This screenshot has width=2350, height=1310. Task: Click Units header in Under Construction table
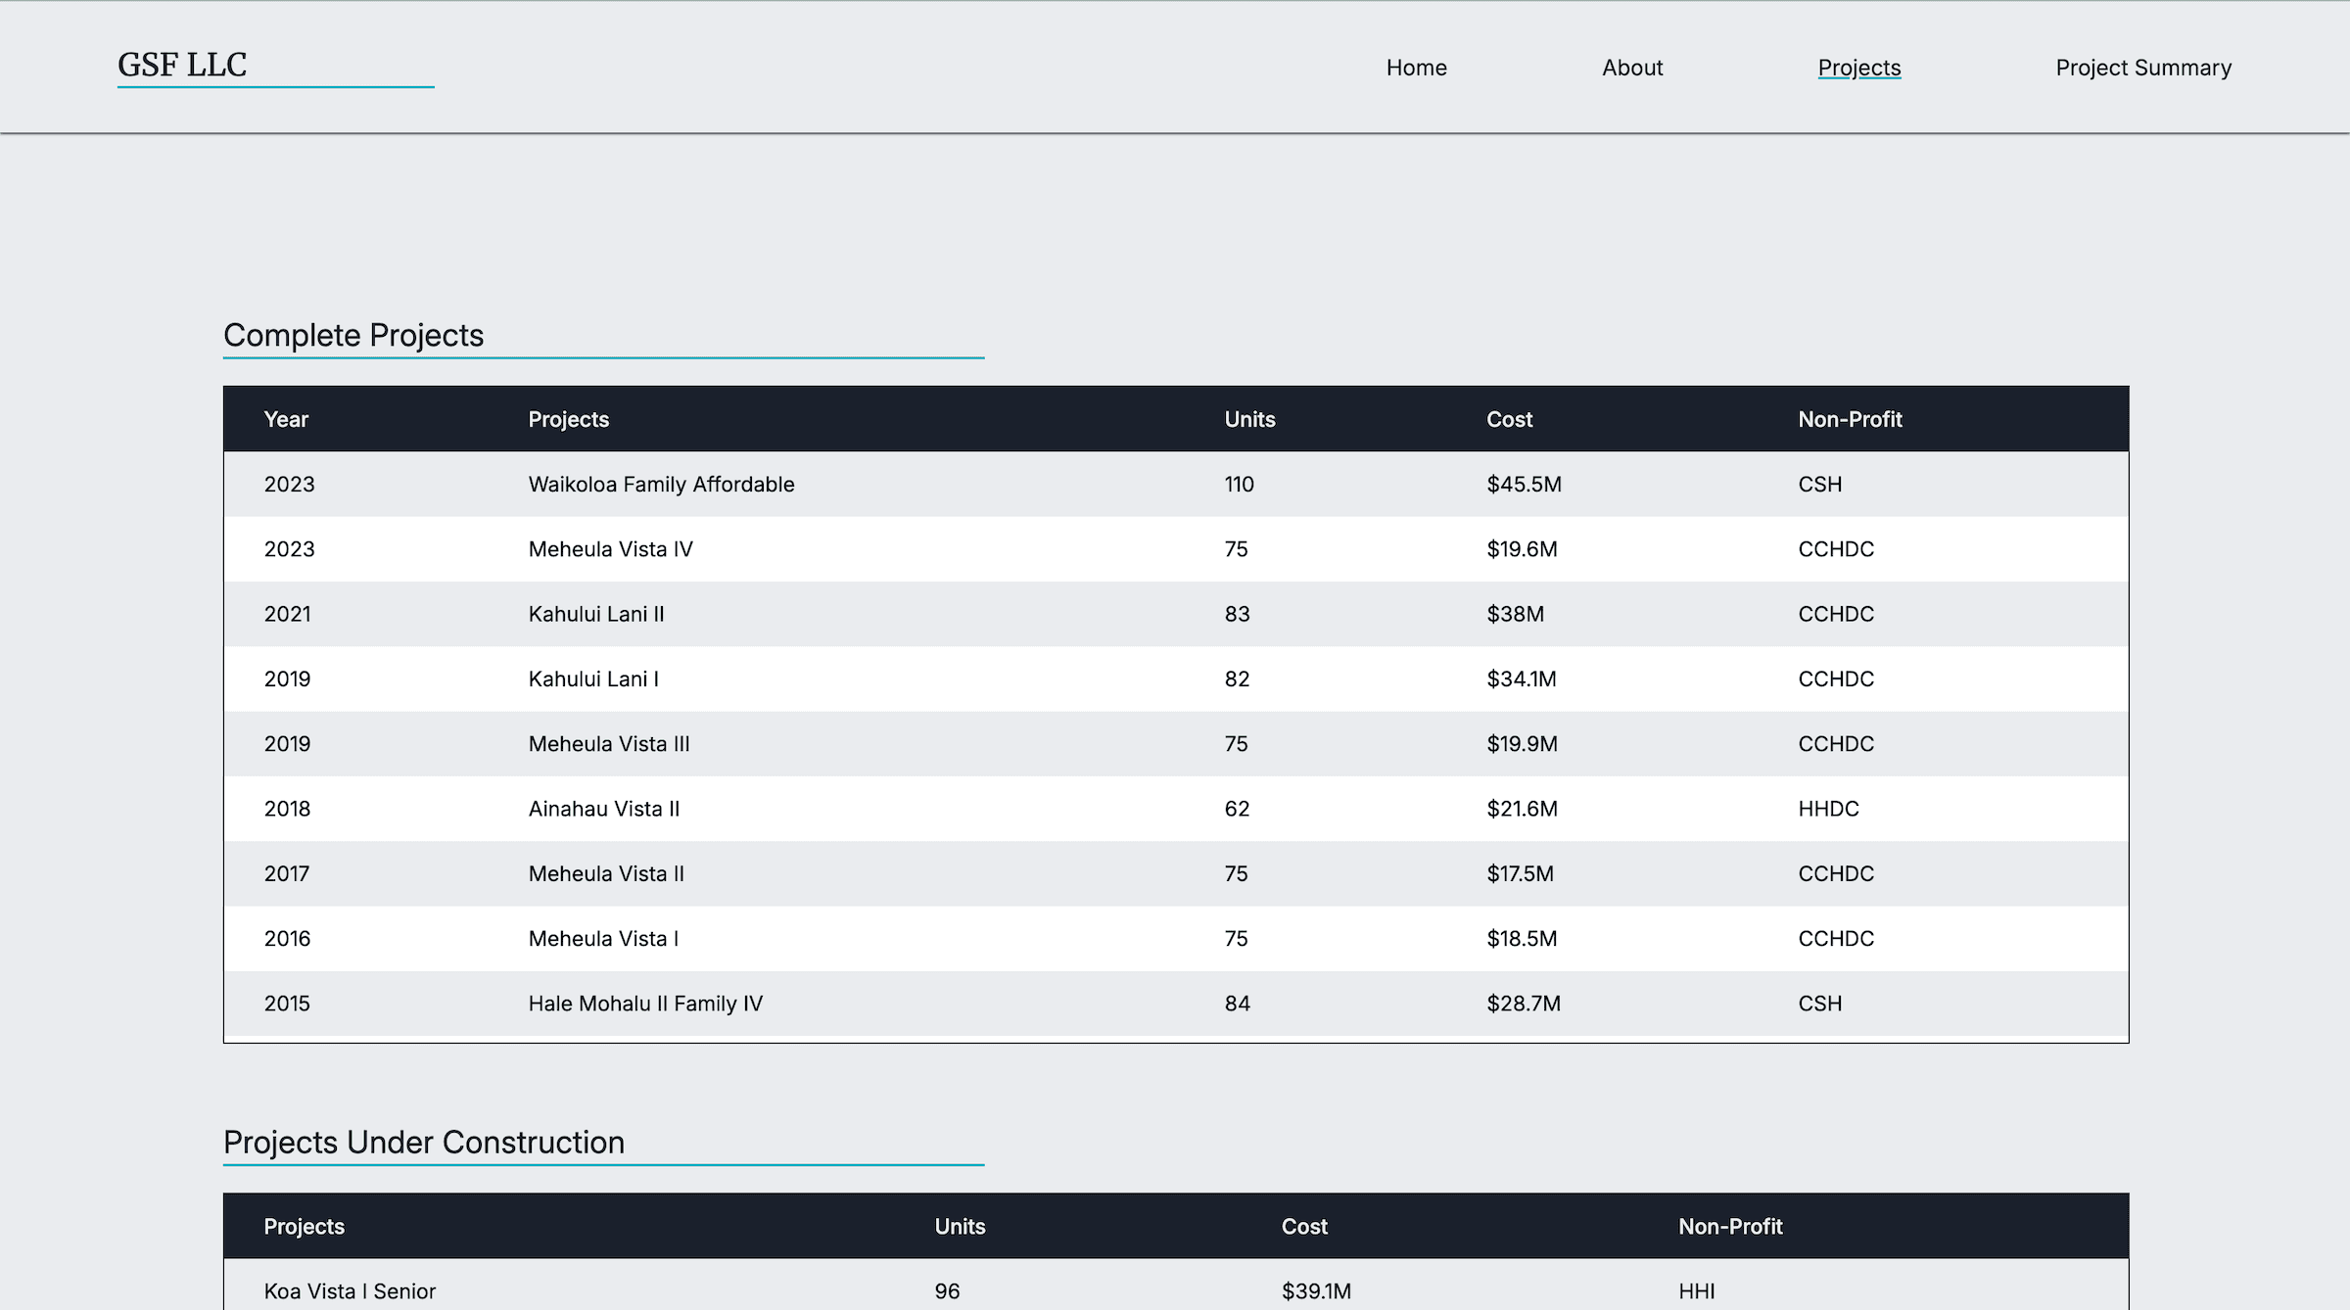point(960,1227)
